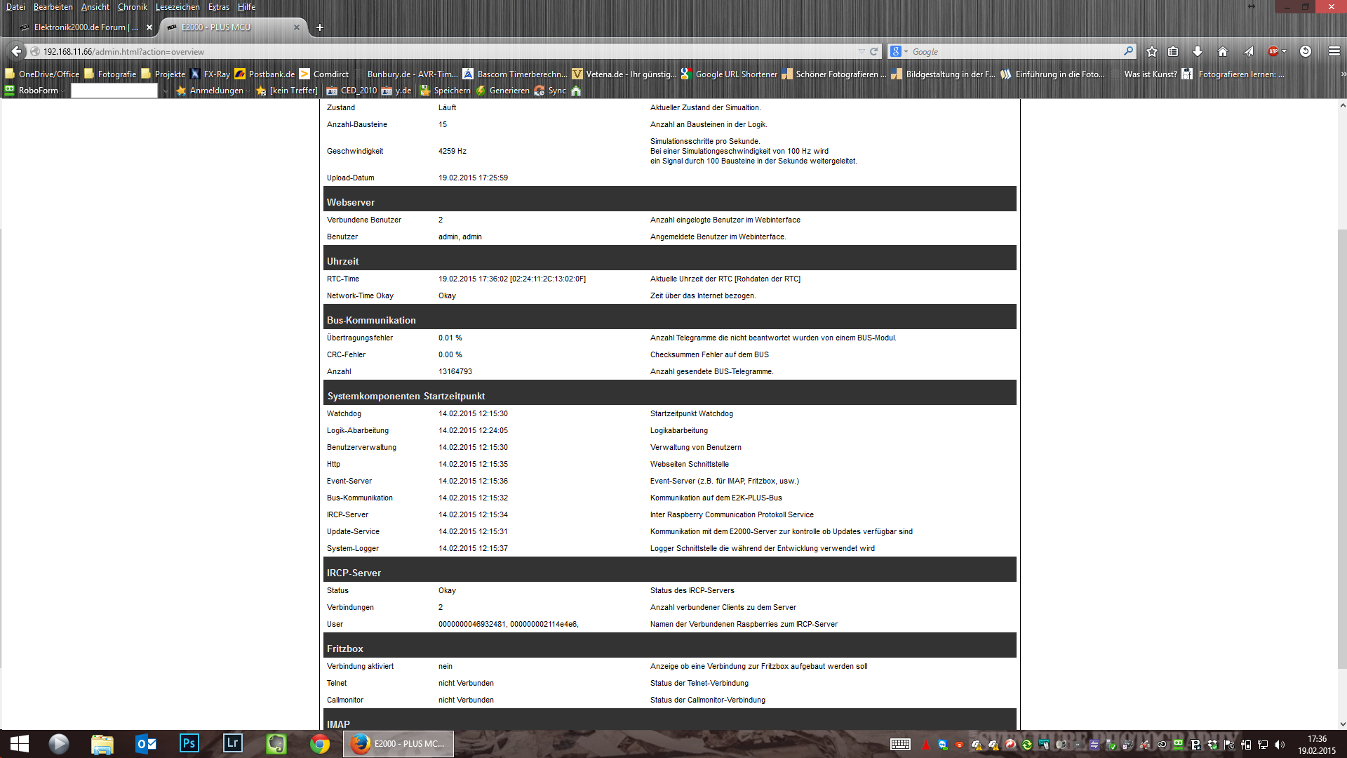Open the bookmarks list icon
Viewport: 1347px width, 758px height.
click(x=1173, y=51)
